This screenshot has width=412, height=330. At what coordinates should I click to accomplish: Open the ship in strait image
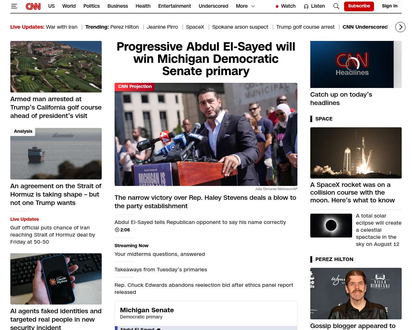coord(56,154)
